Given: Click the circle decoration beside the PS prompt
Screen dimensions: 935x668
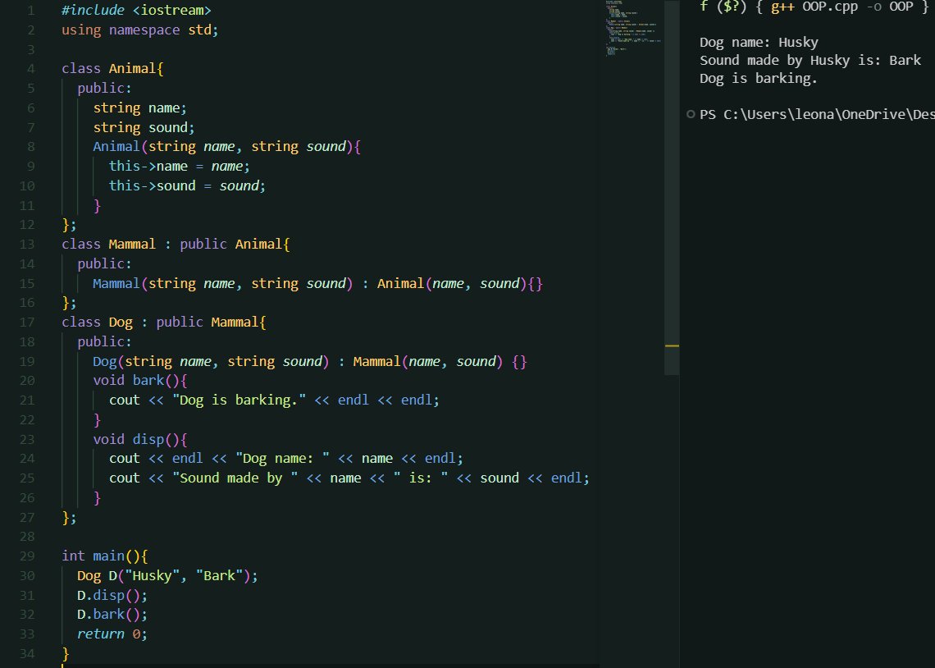Looking at the screenshot, I should pyautogui.click(x=691, y=114).
